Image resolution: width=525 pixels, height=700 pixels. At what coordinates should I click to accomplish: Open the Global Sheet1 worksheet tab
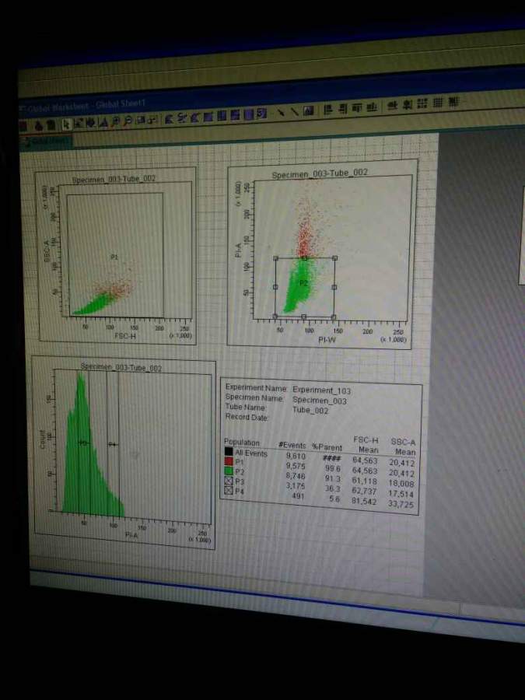tap(47, 142)
